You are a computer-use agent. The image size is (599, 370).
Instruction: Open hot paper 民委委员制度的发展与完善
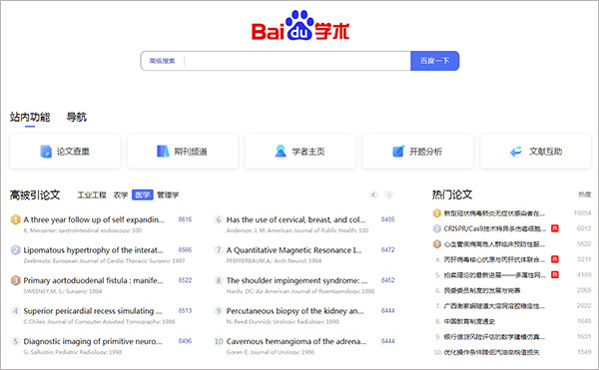pyautogui.click(x=482, y=290)
